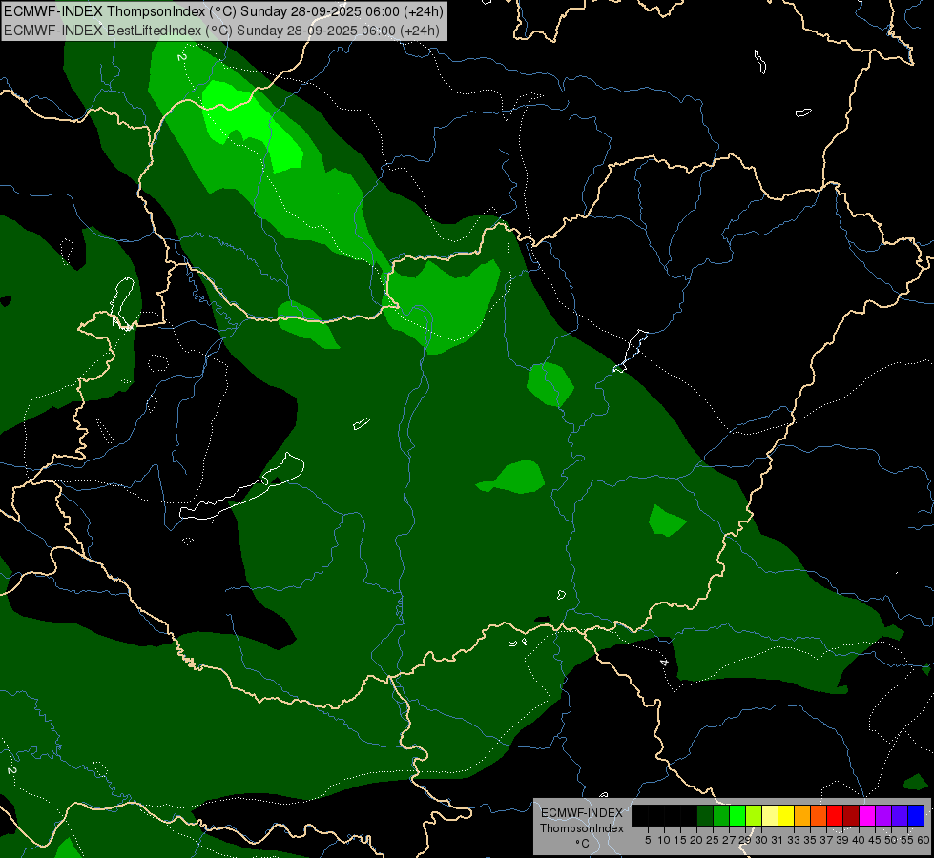
Task: Click the legend tick value 20
Action: pyautogui.click(x=697, y=840)
